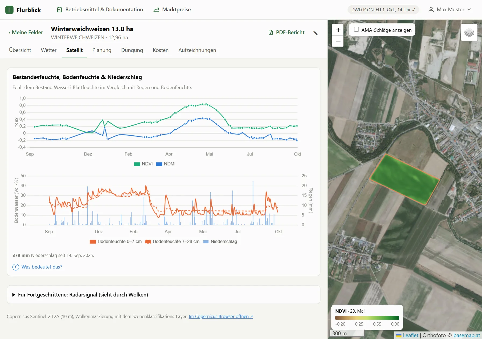Viewport: 482px width, 339px height.
Task: Switch to the Übersicht tab
Action: 20,50
